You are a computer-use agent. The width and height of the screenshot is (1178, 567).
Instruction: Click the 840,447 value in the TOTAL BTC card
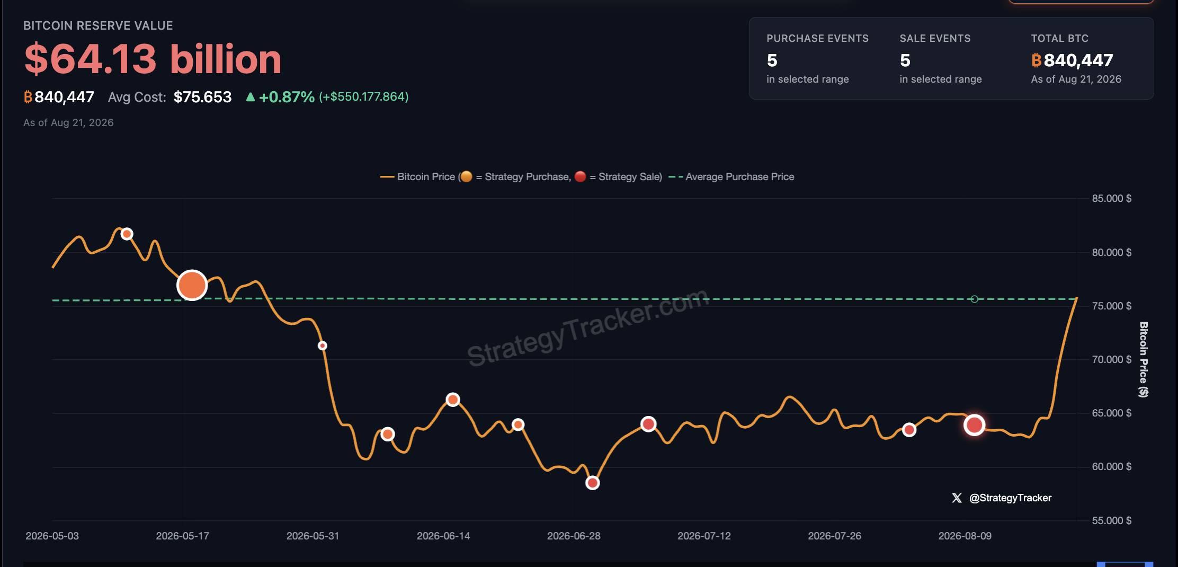click(1078, 60)
